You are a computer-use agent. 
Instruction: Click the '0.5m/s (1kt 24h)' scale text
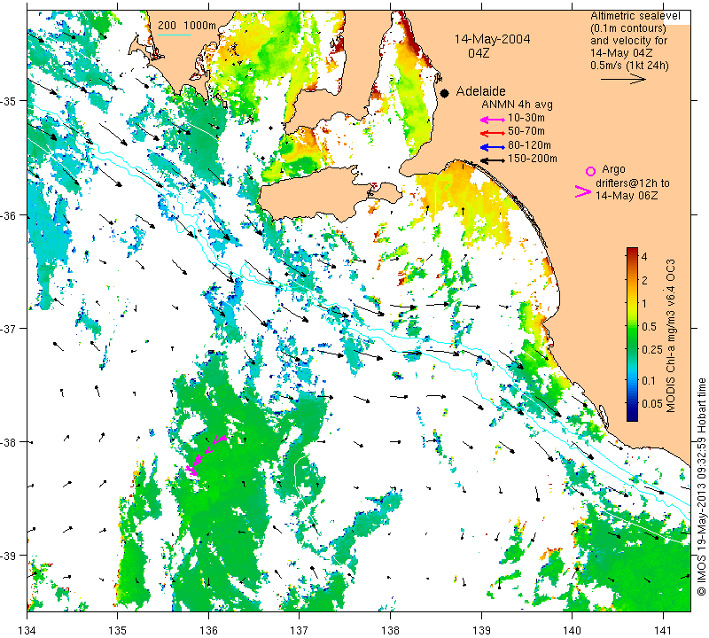629,66
